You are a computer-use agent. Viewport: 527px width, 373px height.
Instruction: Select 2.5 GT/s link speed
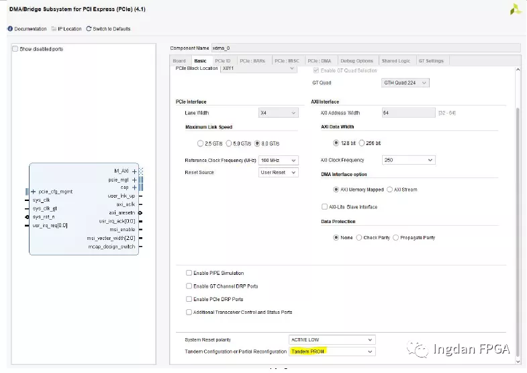pos(200,144)
